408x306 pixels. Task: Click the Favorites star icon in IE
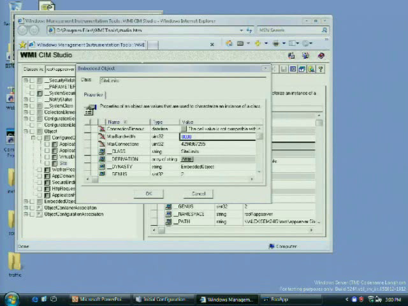23,45
